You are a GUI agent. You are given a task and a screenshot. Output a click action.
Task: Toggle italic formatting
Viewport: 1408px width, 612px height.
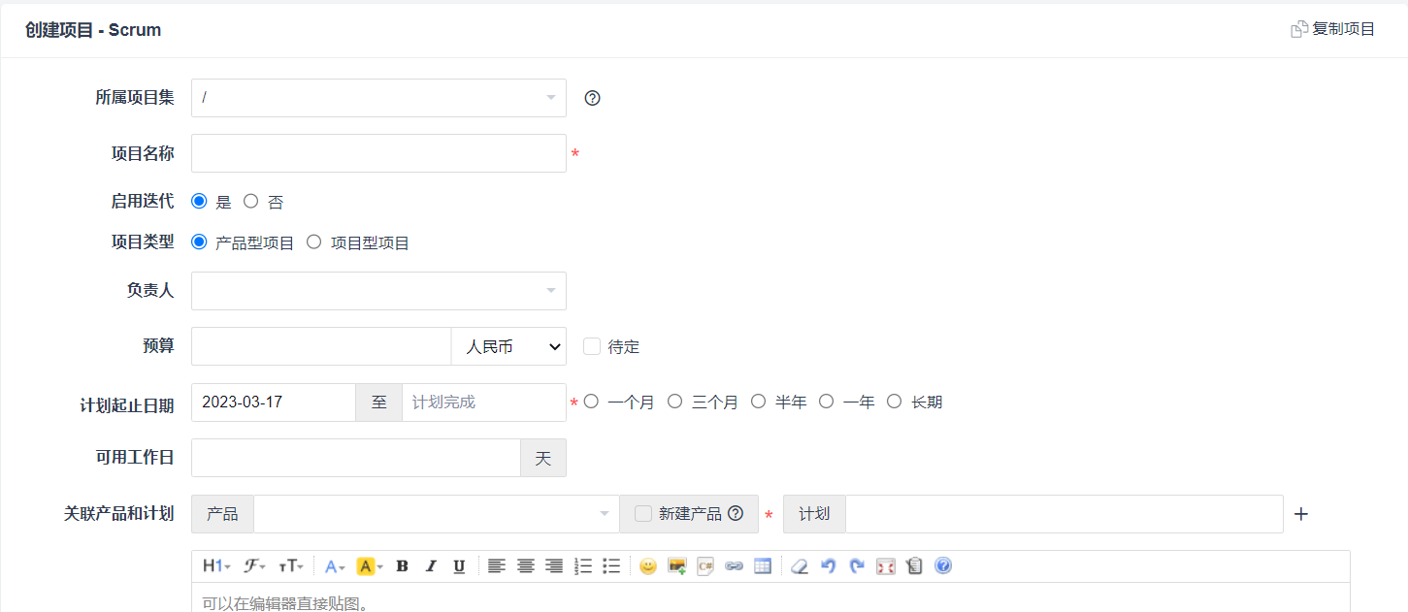point(431,566)
